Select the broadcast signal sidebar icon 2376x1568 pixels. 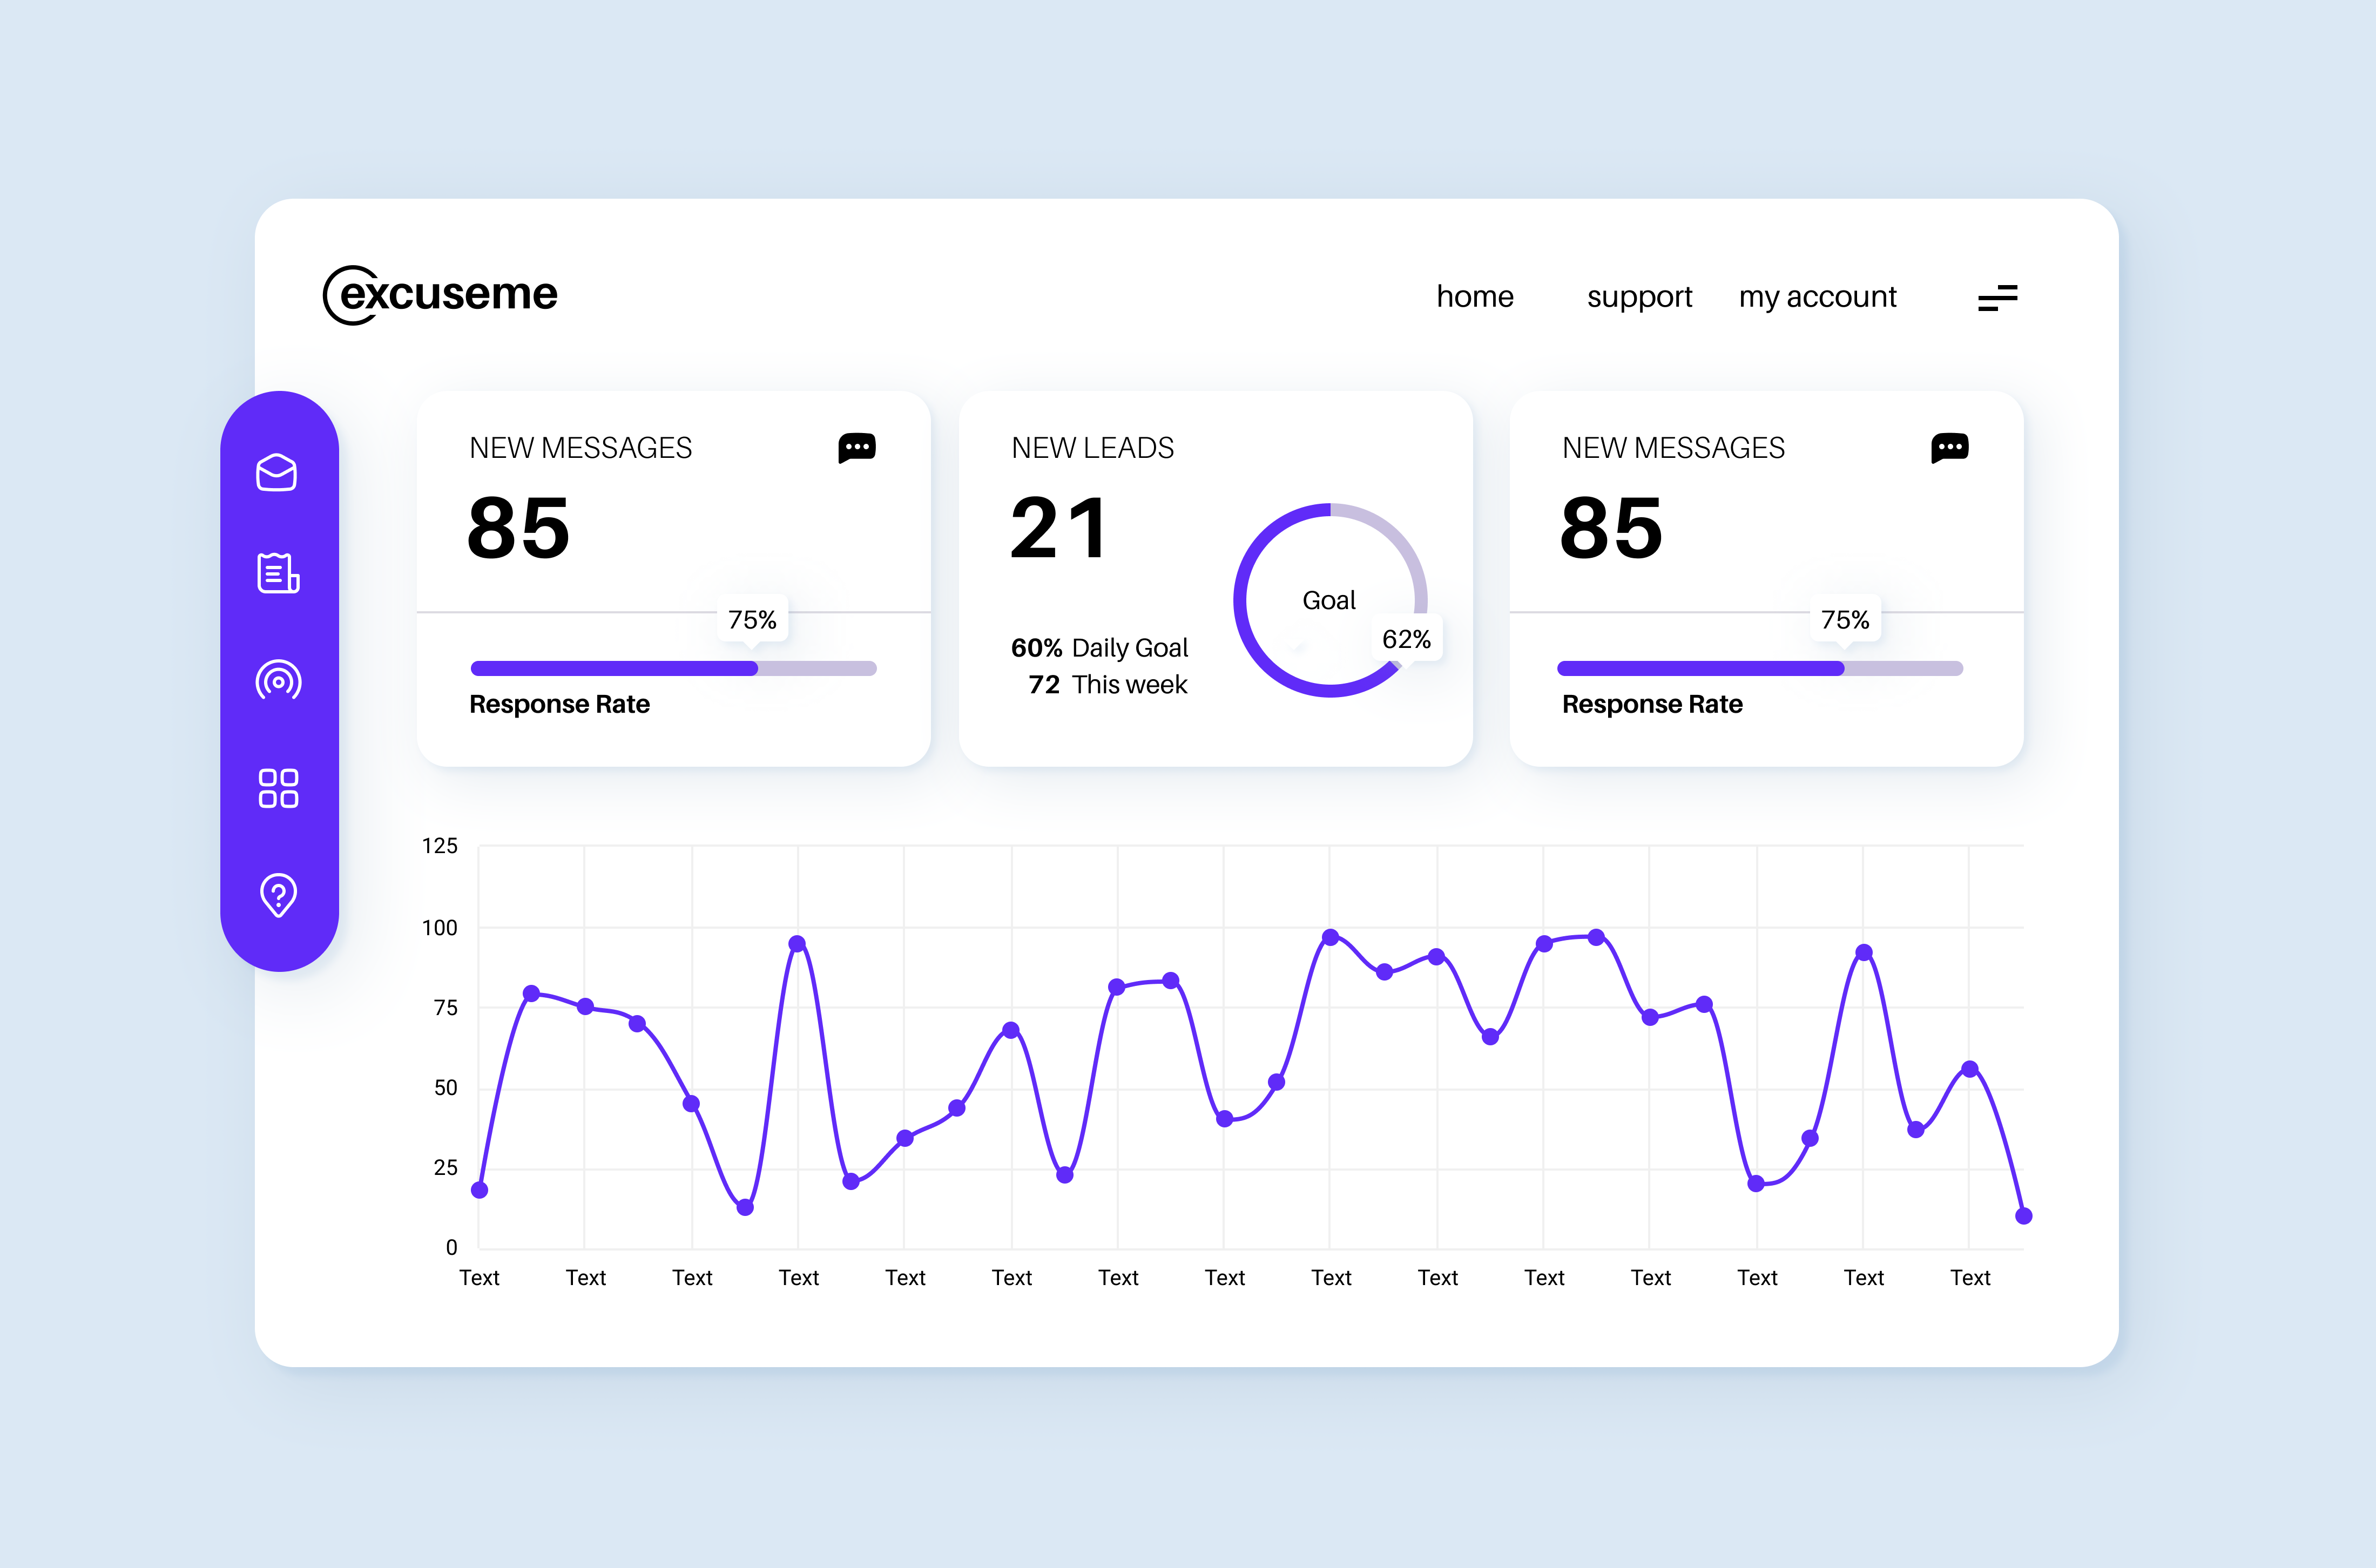coord(278,681)
